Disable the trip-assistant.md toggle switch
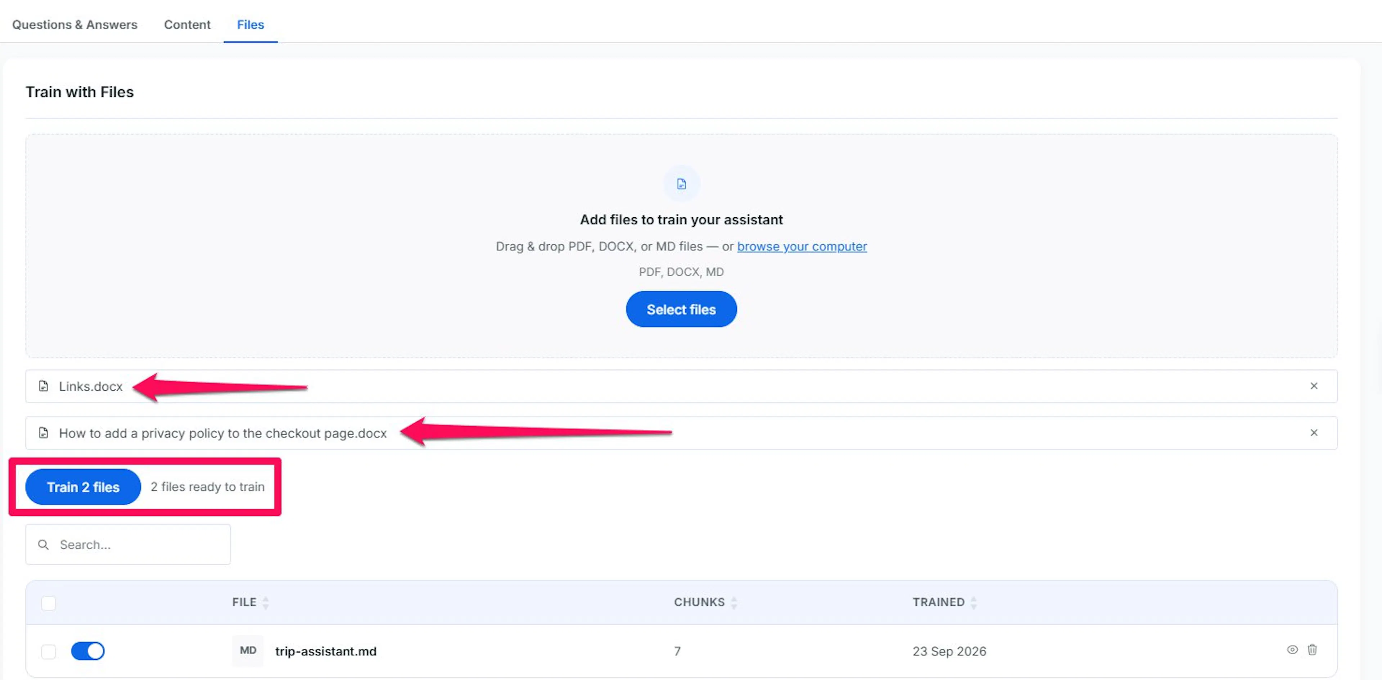This screenshot has height=680, width=1382. (87, 650)
